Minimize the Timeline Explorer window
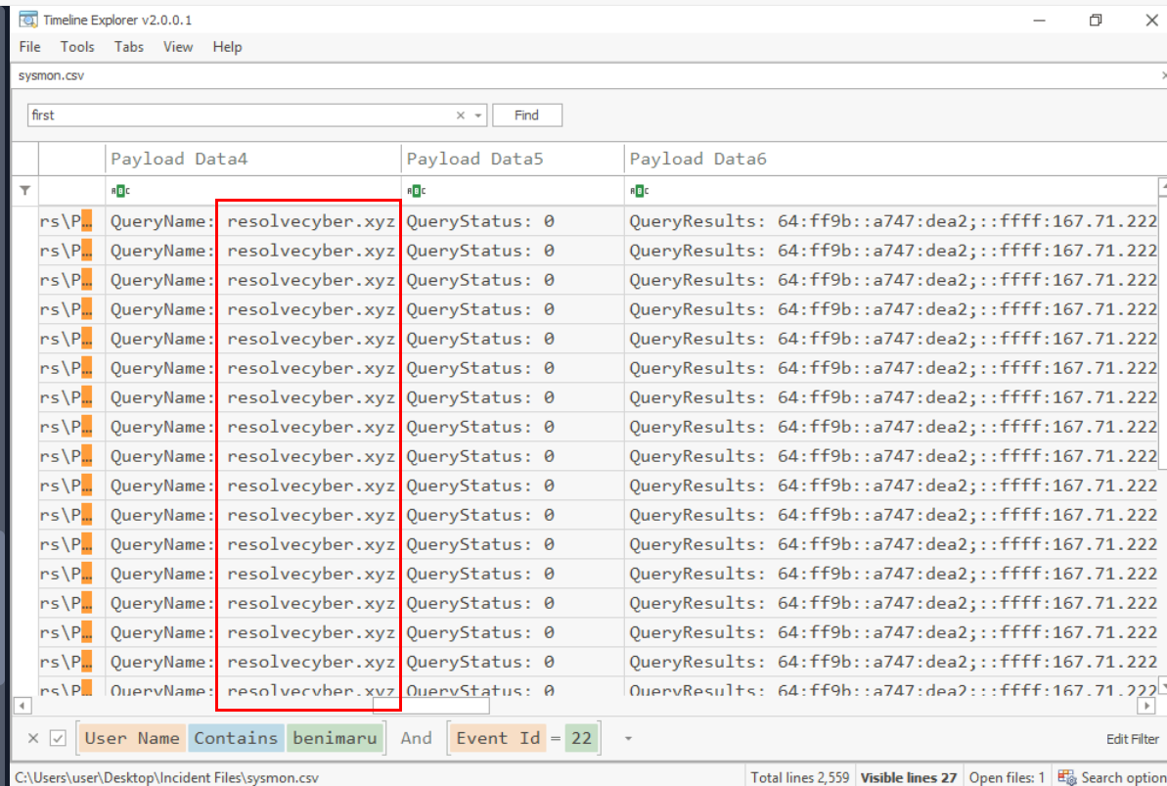The image size is (1167, 786). (1039, 21)
